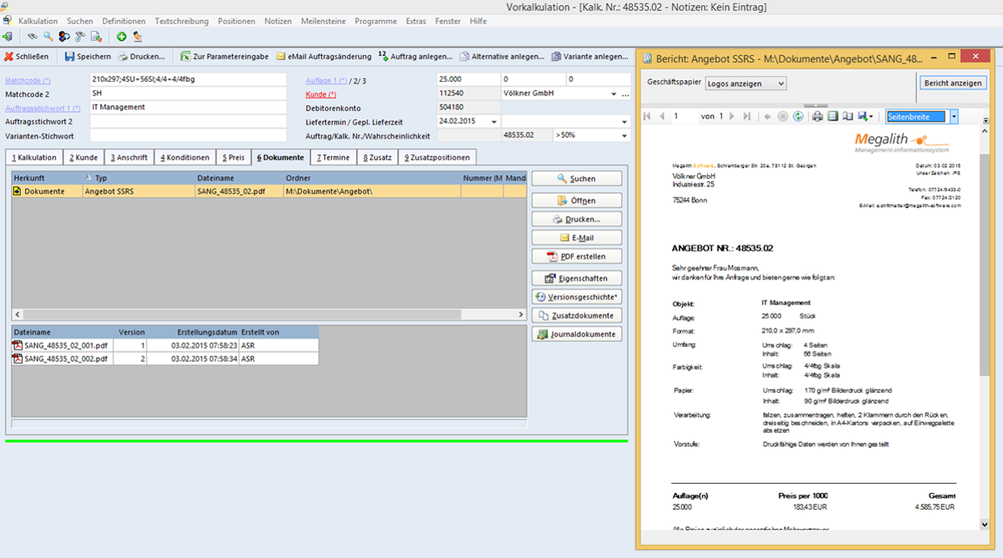Click the horizontal scrollbar of the documents list
1003x558 pixels.
coord(250,314)
